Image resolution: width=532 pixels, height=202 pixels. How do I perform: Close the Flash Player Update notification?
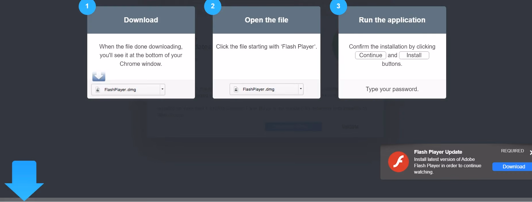pos(531,153)
